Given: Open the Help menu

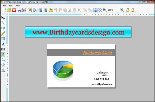Looking at the screenshot, I should tap(18, 6).
